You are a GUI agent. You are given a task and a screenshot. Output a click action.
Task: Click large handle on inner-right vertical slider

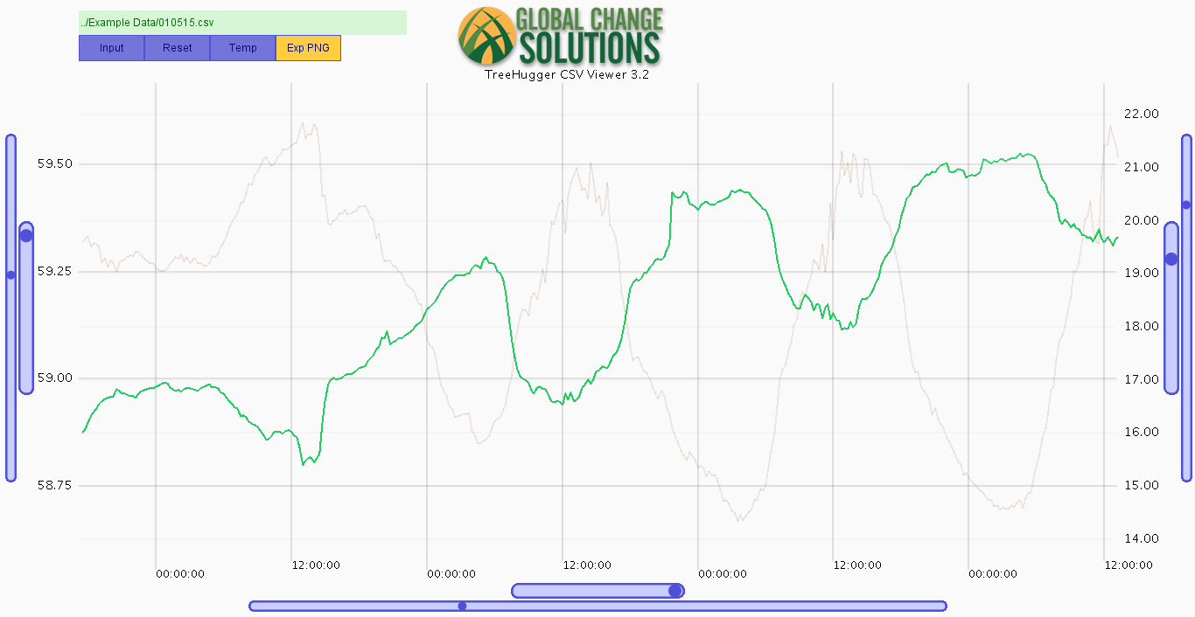tap(1171, 259)
